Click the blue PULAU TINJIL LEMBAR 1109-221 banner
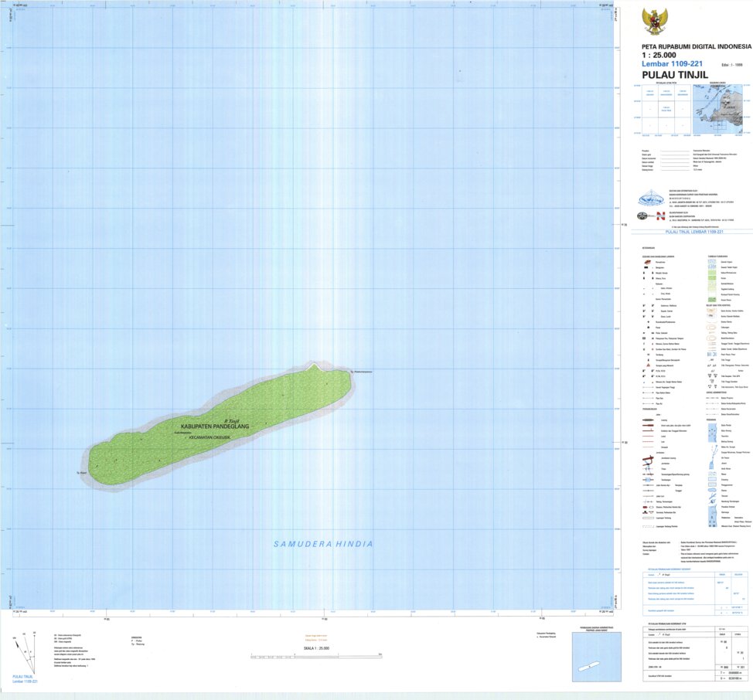Viewport: 753px width, 700px height. pos(695,232)
